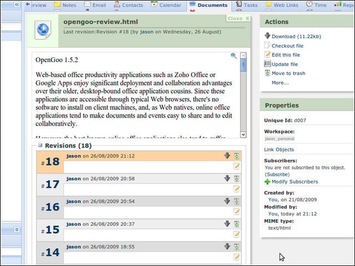Download revision #14 via arrow icon
The width and height of the screenshot is (355, 266).
227,246
